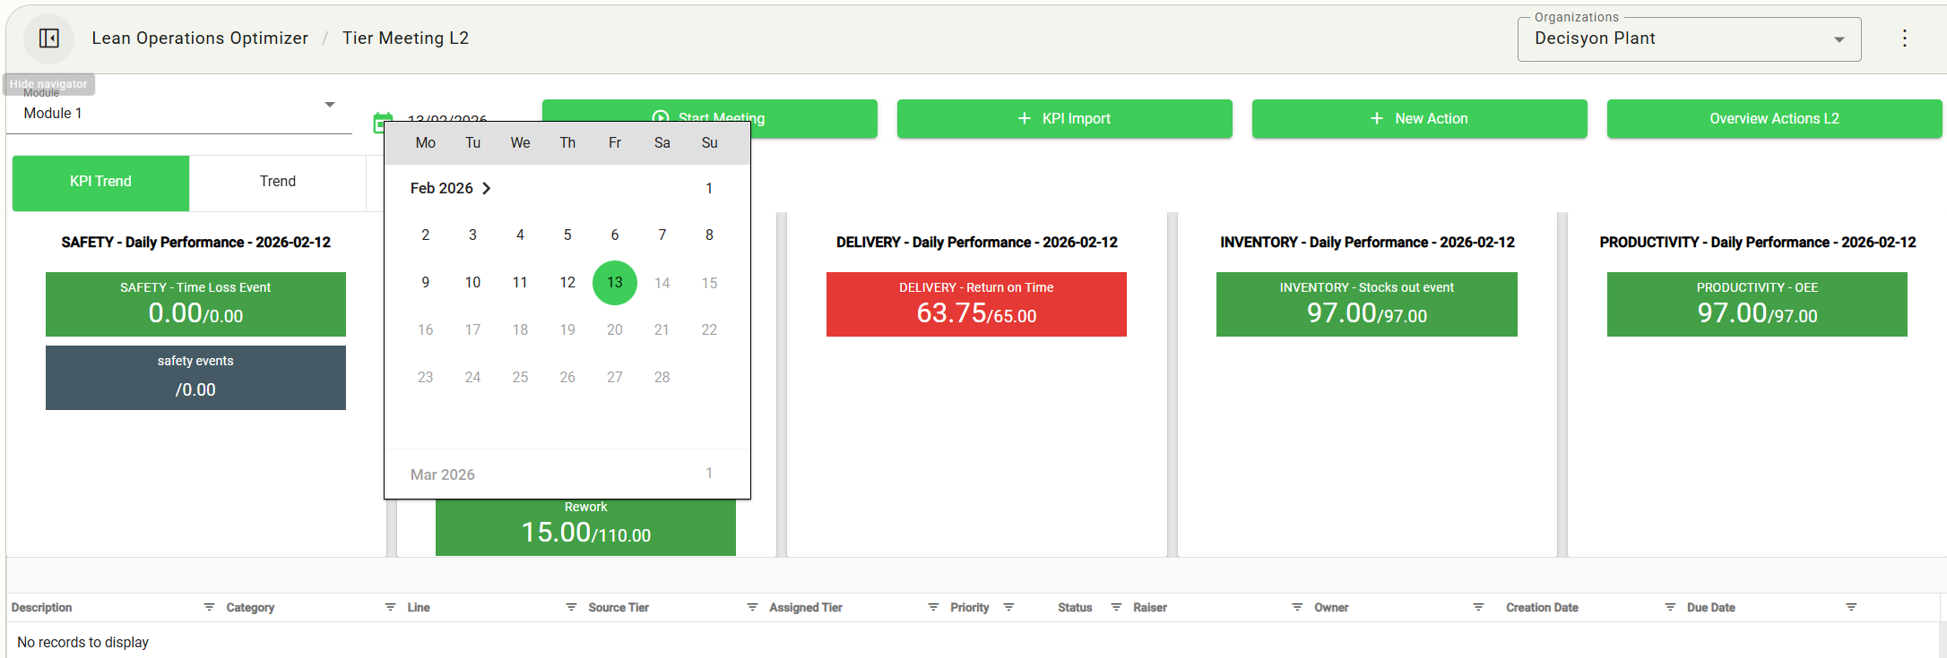Click the Priority column filter icon
Image resolution: width=1947 pixels, height=658 pixels.
pyautogui.click(x=1008, y=607)
